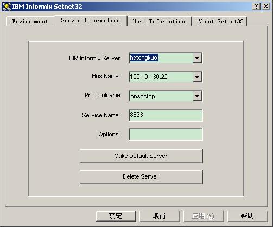The image size is (273, 227).
Task: Select the Server Information tab
Action: pos(91,21)
